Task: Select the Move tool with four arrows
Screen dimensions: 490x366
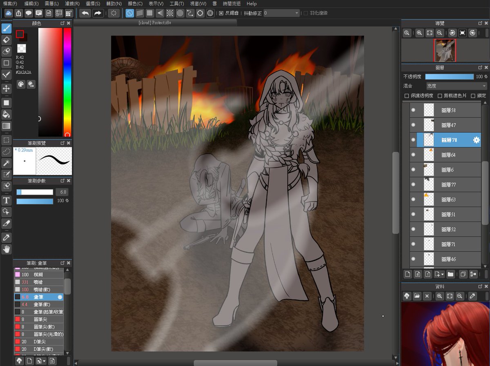Action: pos(6,88)
